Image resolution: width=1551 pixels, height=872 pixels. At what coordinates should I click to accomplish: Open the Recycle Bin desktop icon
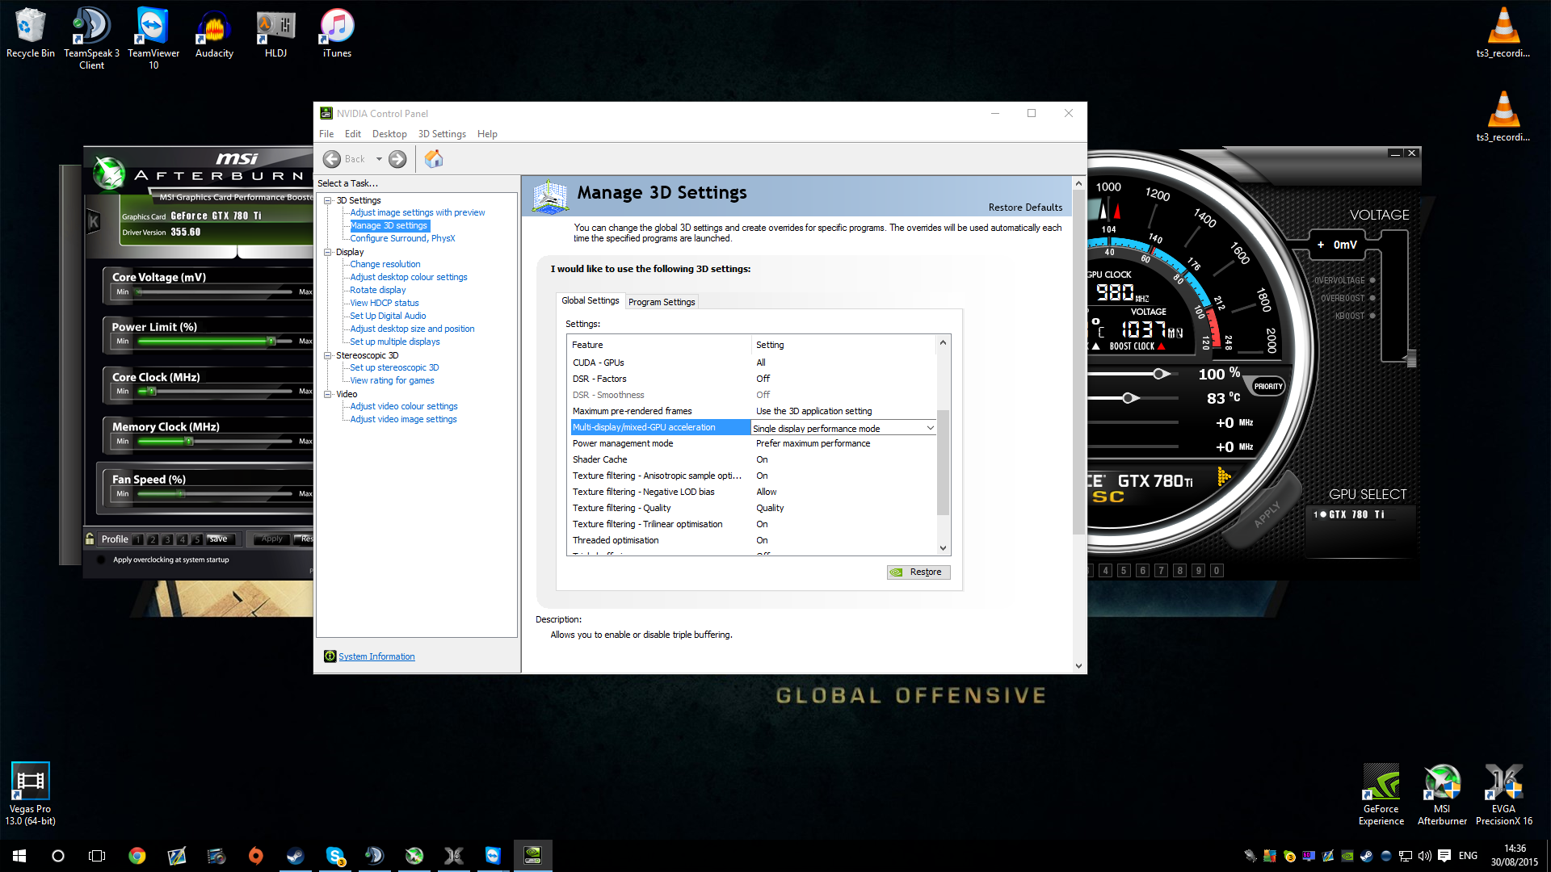pos(30,33)
